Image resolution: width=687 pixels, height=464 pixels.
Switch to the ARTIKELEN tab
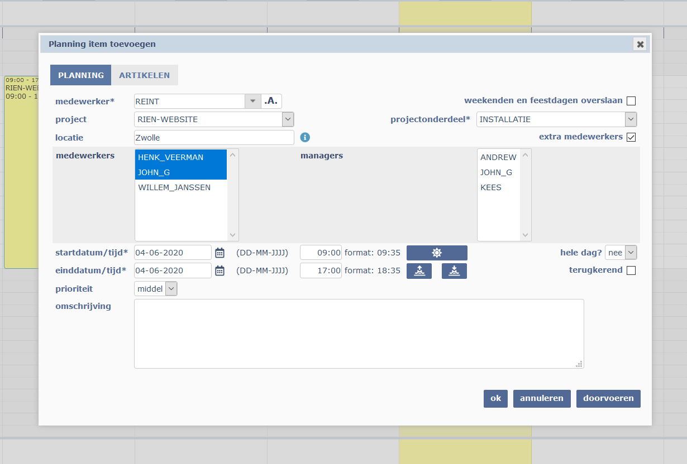click(x=144, y=75)
